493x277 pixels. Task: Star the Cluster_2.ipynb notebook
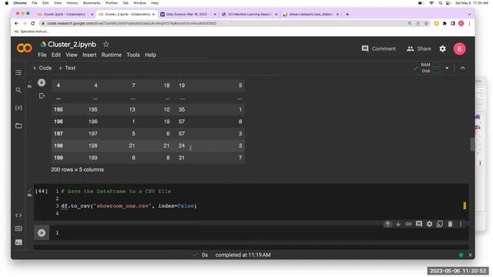tap(106, 45)
